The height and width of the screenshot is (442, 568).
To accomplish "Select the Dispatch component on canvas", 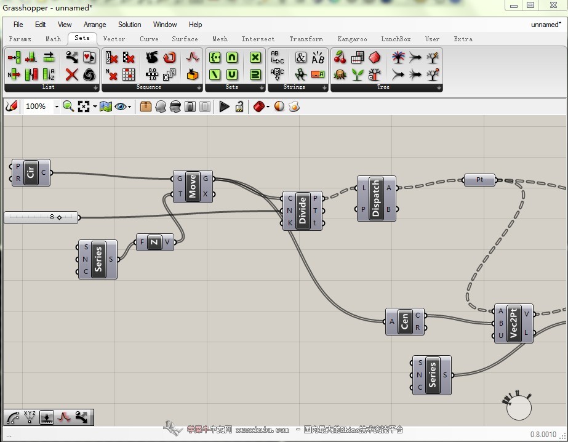I will point(377,199).
